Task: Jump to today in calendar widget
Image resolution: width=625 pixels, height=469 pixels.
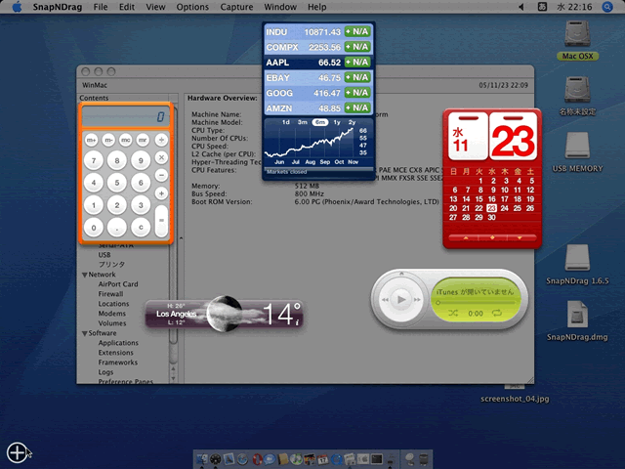Action: coord(492,237)
